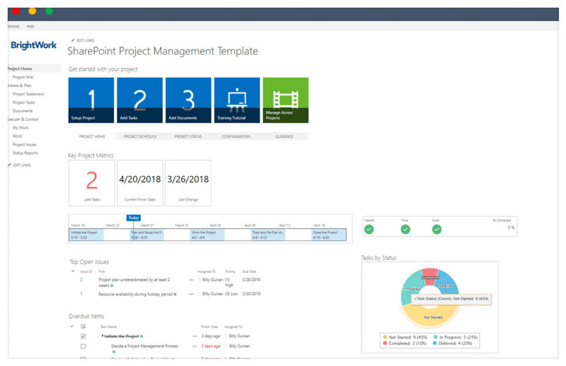This screenshot has height=366, width=566.
Task: Open ellipsis menu for Resource availability issue
Action: click(x=191, y=294)
